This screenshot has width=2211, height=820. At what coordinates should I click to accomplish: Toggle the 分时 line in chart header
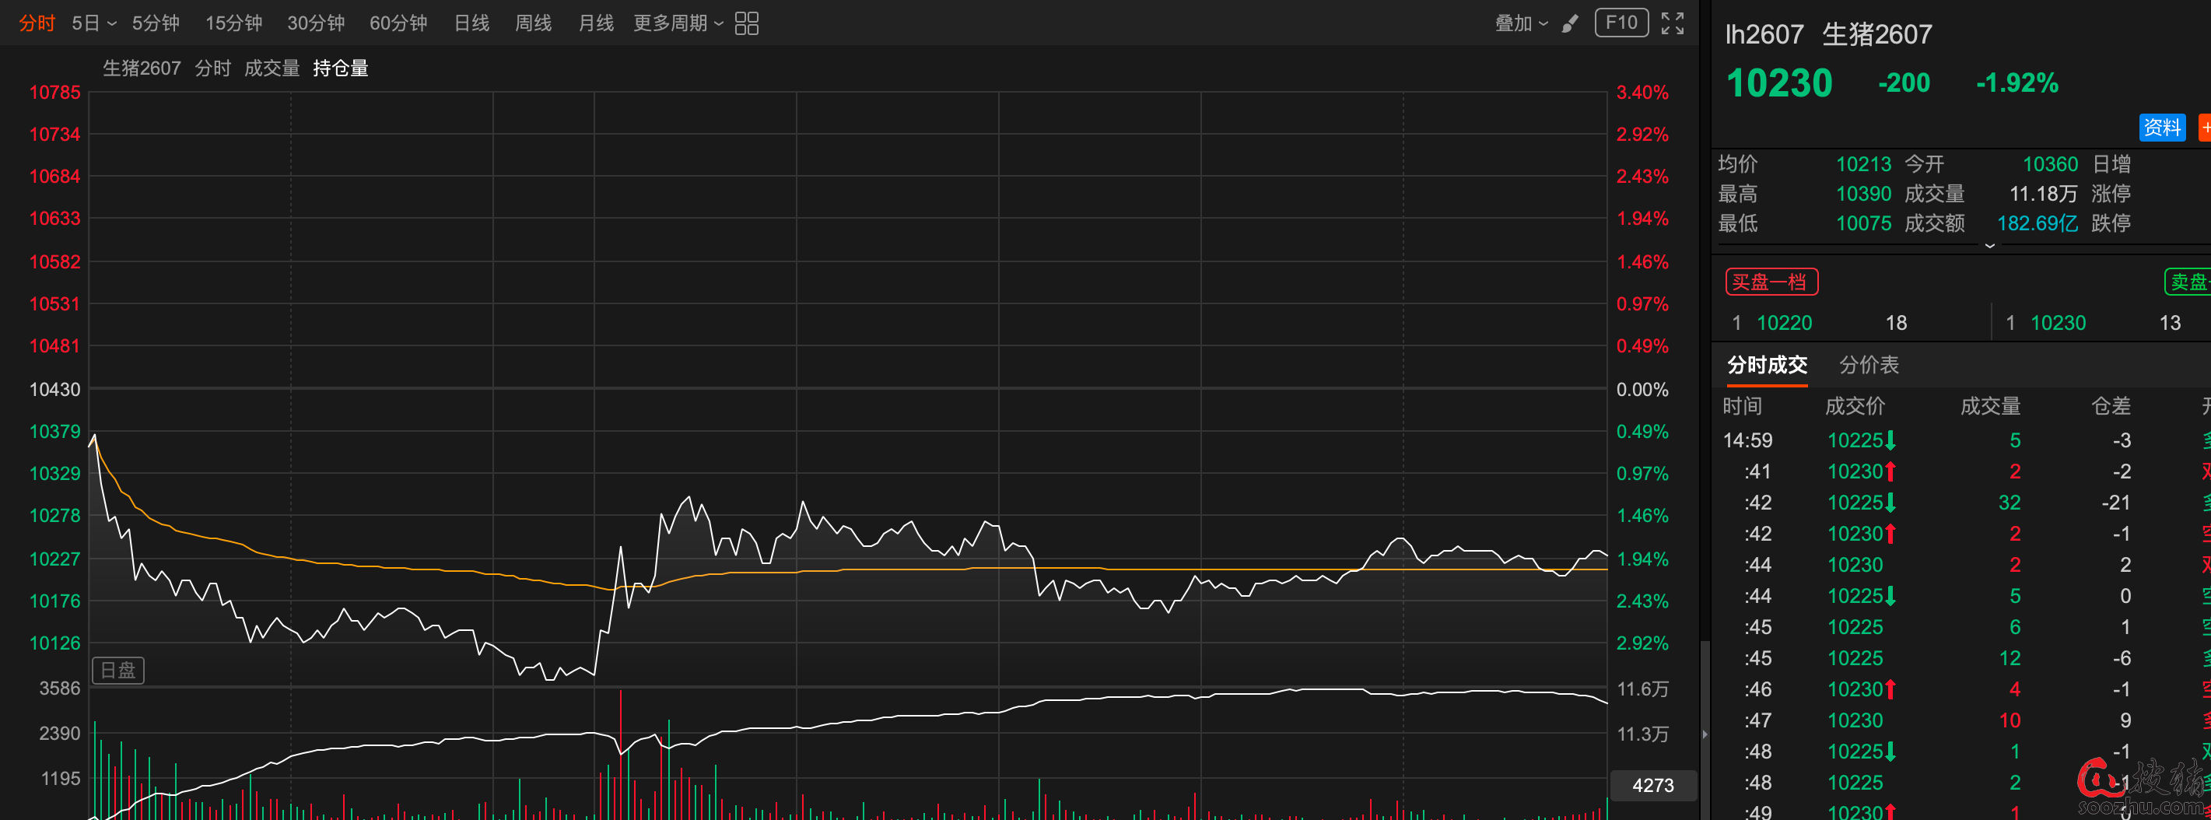[x=212, y=68]
